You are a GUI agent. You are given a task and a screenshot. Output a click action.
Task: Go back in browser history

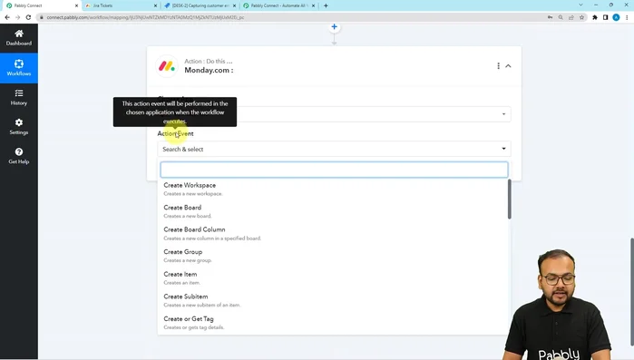7,17
